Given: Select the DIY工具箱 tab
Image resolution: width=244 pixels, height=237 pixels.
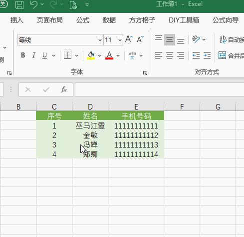Looking at the screenshot, I should (184, 20).
